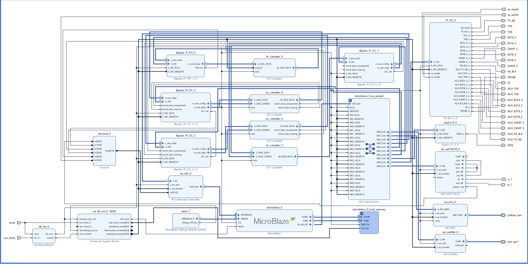Expand the UART interface pin on axi_uart16550_0

click(x=464, y=156)
